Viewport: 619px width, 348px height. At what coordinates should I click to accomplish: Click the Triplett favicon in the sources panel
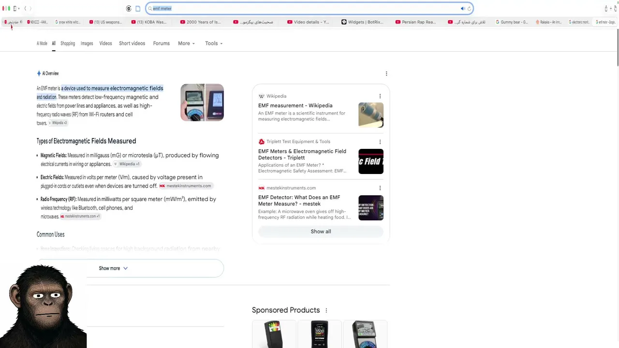pyautogui.click(x=262, y=142)
